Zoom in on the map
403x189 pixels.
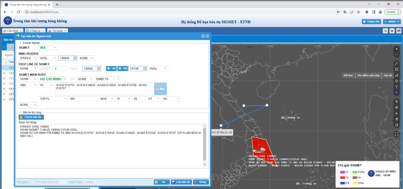pyautogui.click(x=397, y=49)
